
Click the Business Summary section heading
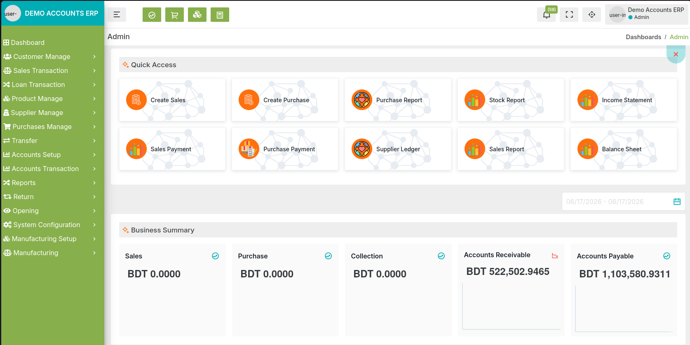click(162, 230)
